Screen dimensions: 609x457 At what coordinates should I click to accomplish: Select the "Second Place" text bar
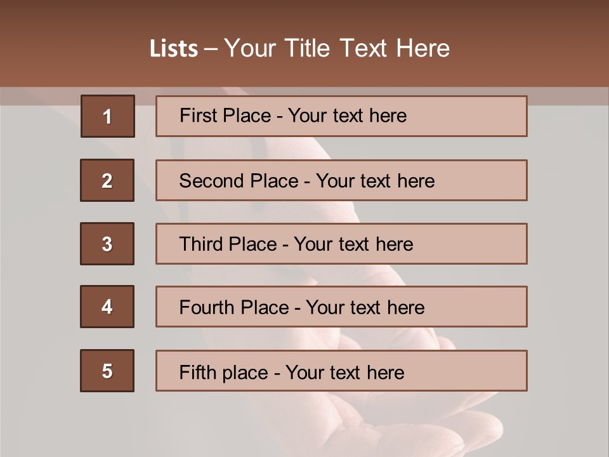[341, 180]
